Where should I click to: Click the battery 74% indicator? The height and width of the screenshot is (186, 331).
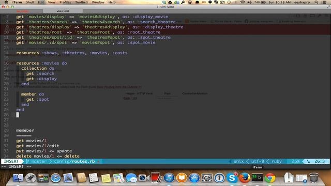(x=260, y=2)
